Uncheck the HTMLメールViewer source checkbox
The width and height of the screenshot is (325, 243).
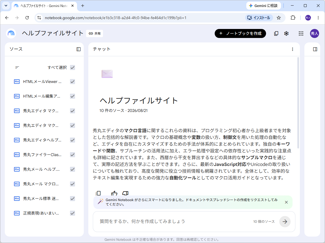pyautogui.click(x=72, y=82)
